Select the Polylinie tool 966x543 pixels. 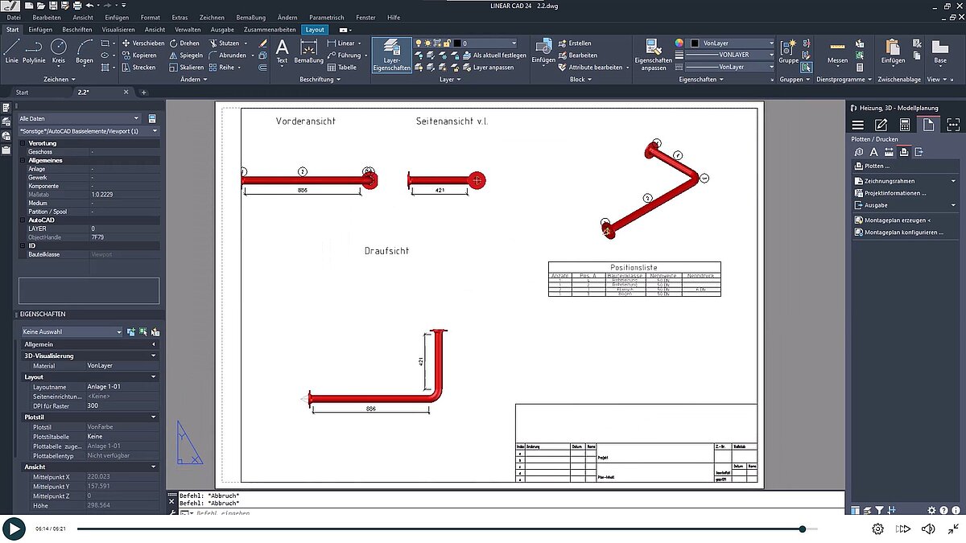click(34, 51)
